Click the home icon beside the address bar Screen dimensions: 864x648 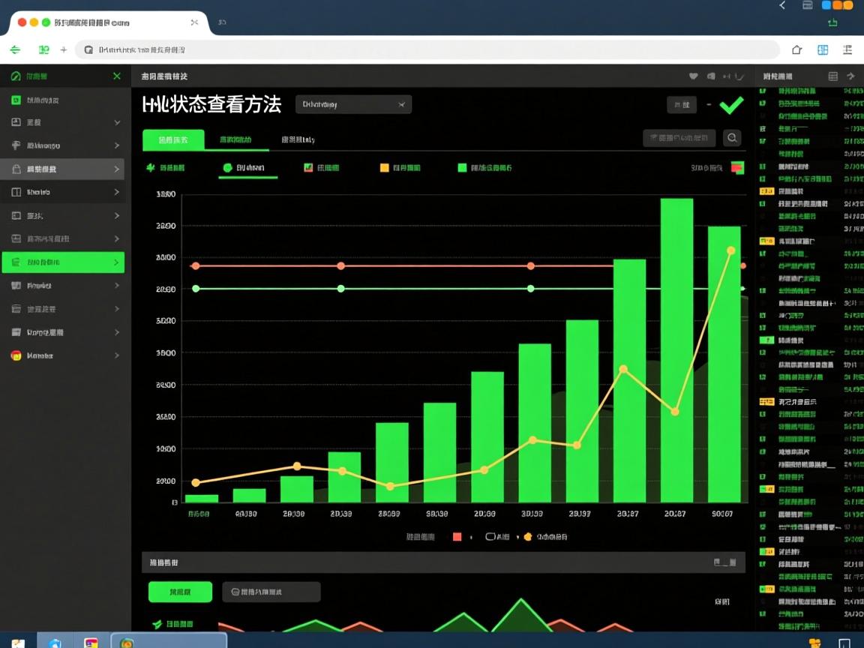click(796, 50)
